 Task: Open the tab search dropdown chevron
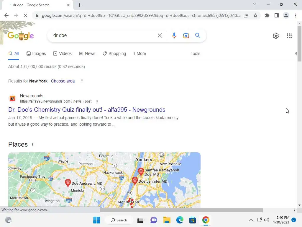point(255,4)
